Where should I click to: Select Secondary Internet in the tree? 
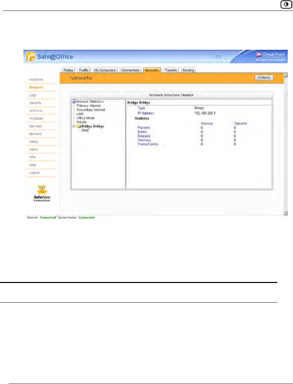(x=91, y=110)
